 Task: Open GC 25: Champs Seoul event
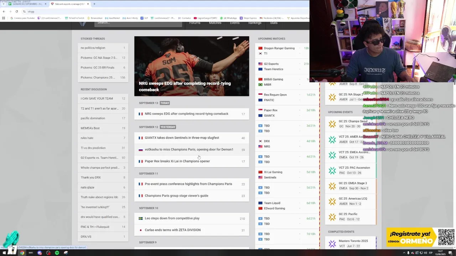pyautogui.click(x=351, y=124)
